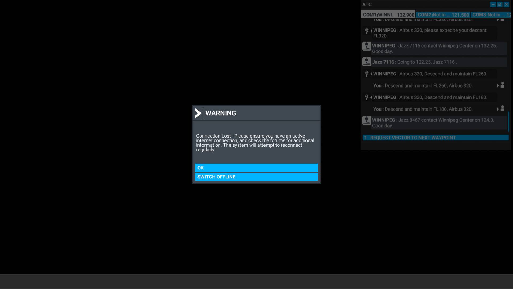This screenshot has height=289, width=513.
Task: Click the station icon beside the Jazz 7116 handoff message
Action: pos(366,46)
